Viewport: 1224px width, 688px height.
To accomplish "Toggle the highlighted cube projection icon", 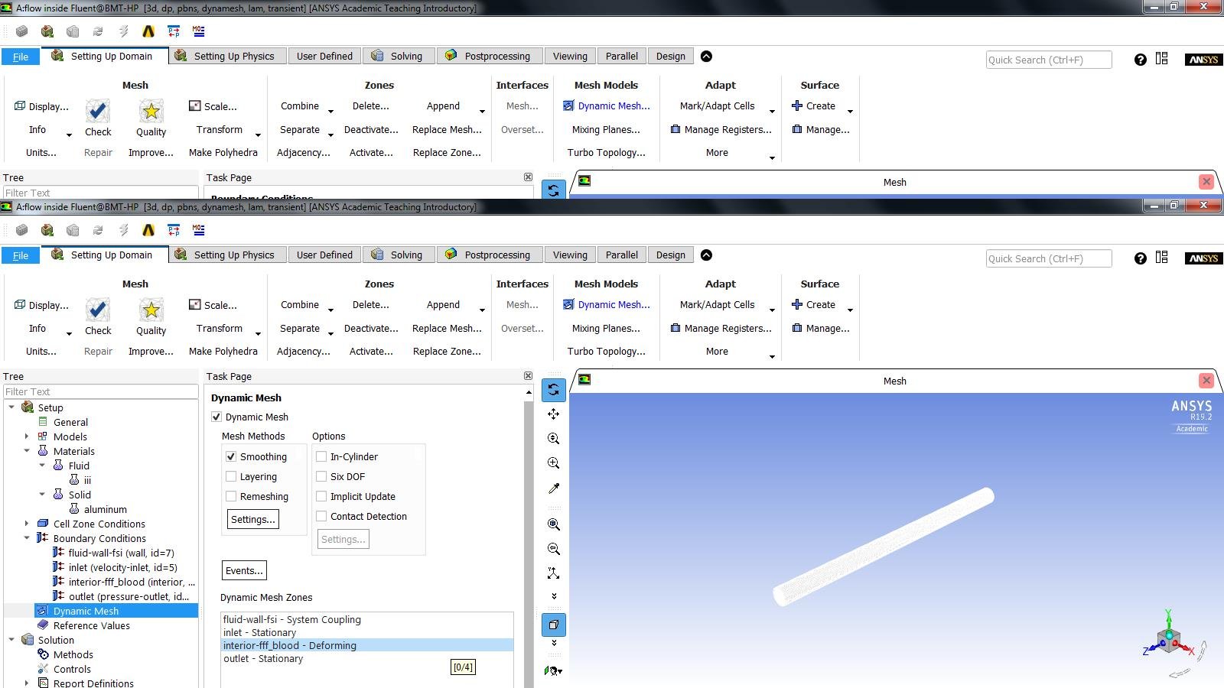I will 553,625.
